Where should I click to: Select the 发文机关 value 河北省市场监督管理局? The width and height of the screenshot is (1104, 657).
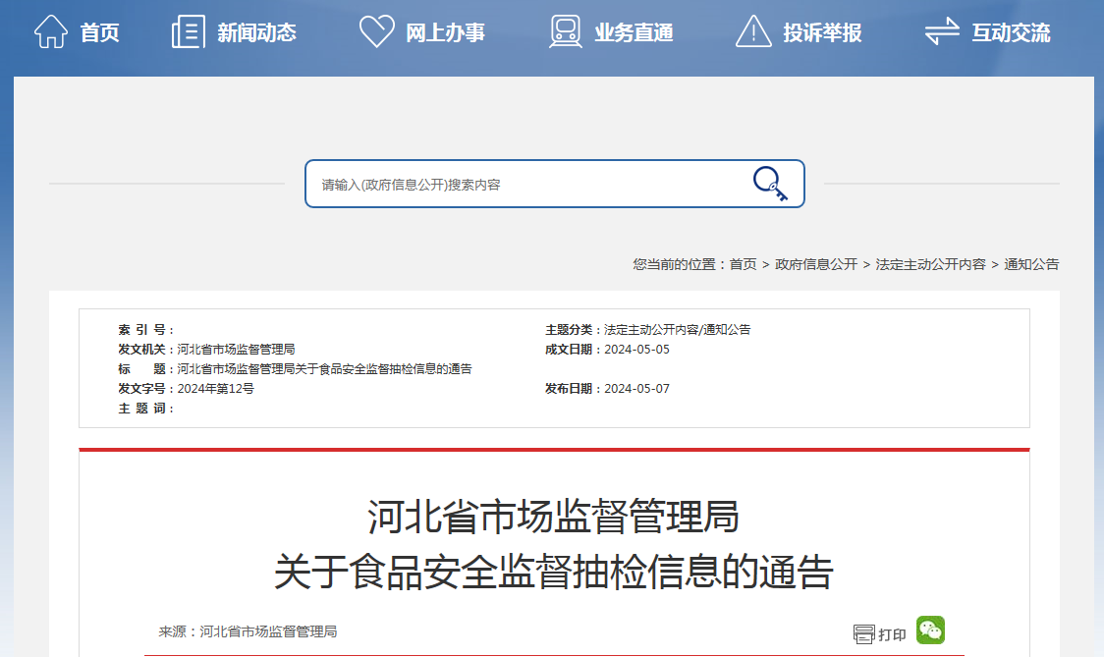236,350
